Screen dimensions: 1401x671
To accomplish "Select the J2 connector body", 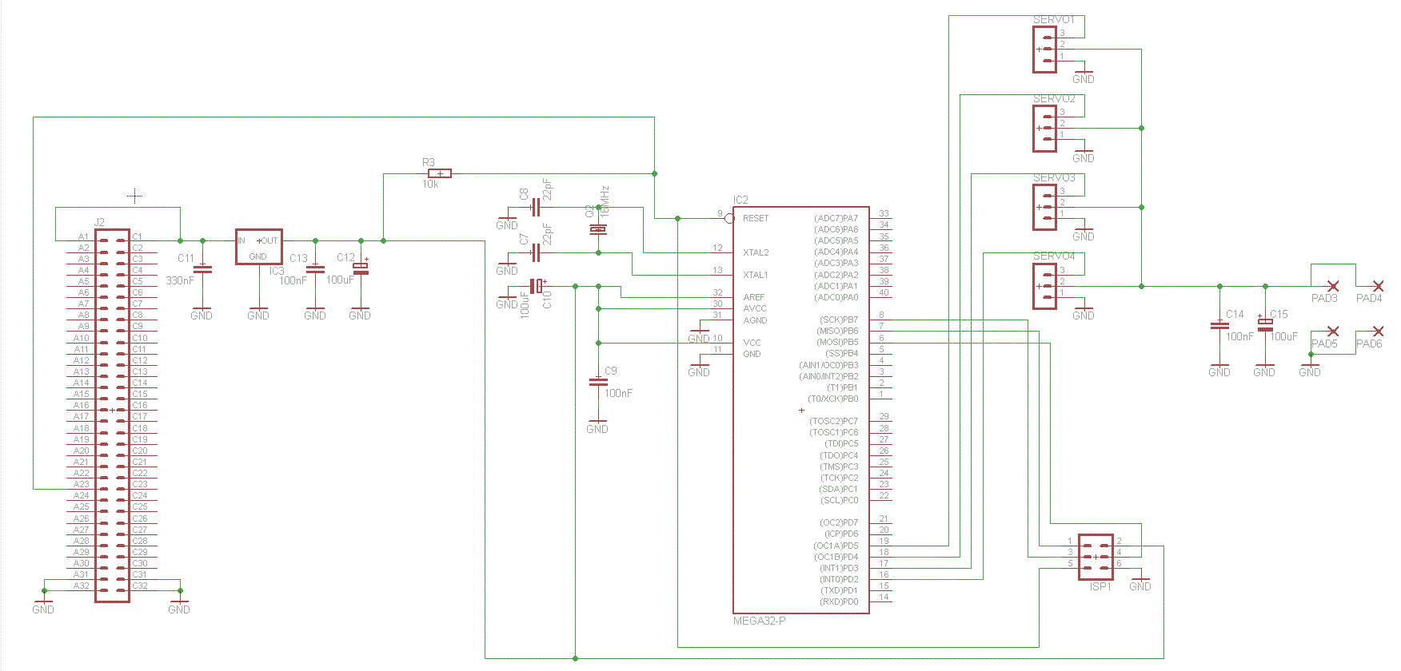I will point(112,415).
